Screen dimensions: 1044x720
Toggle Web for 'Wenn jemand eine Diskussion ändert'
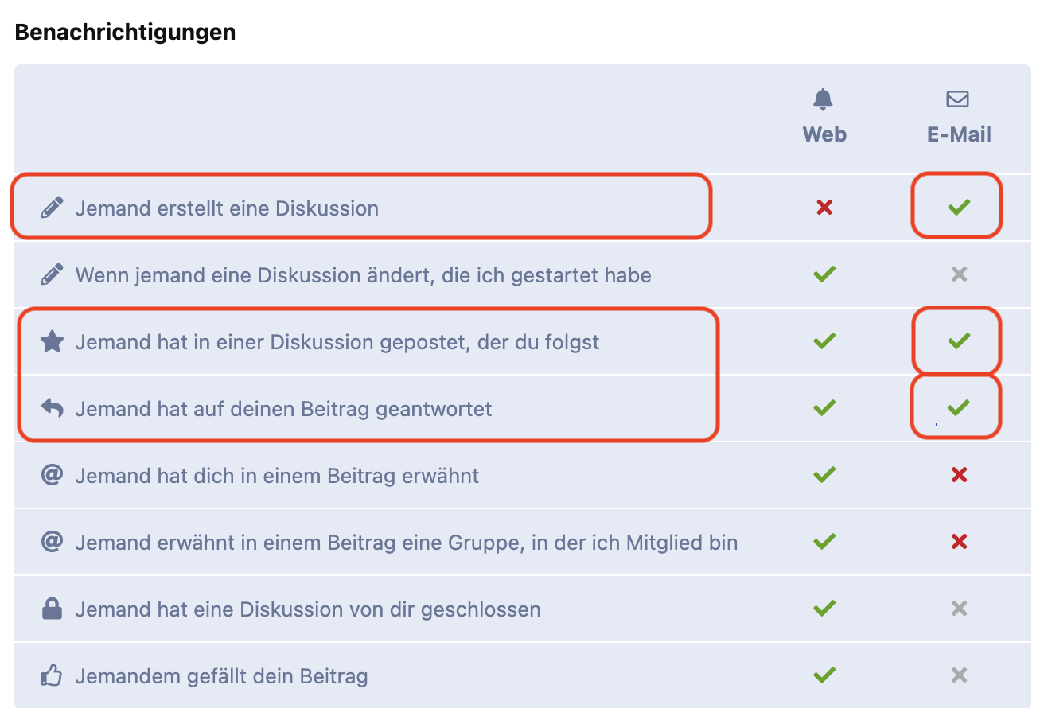(x=824, y=274)
